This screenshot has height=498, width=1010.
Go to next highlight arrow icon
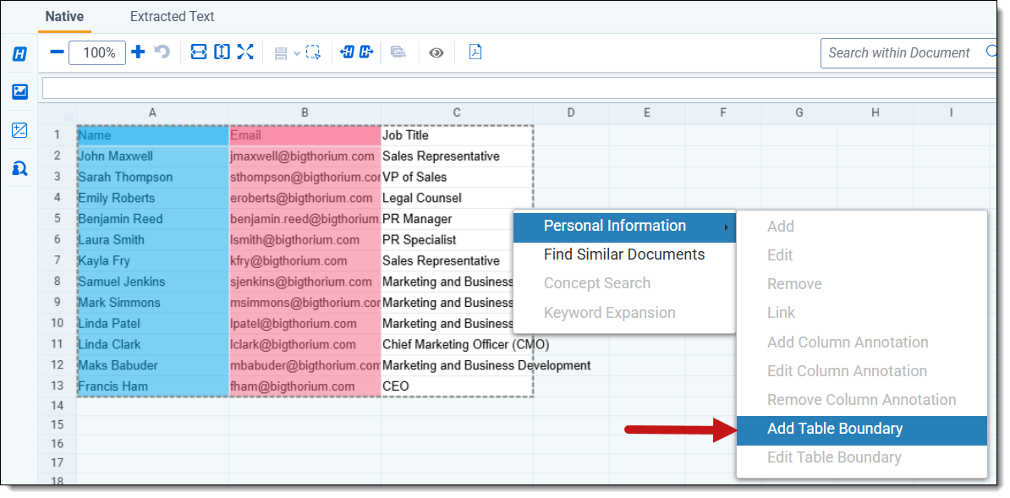(x=366, y=52)
